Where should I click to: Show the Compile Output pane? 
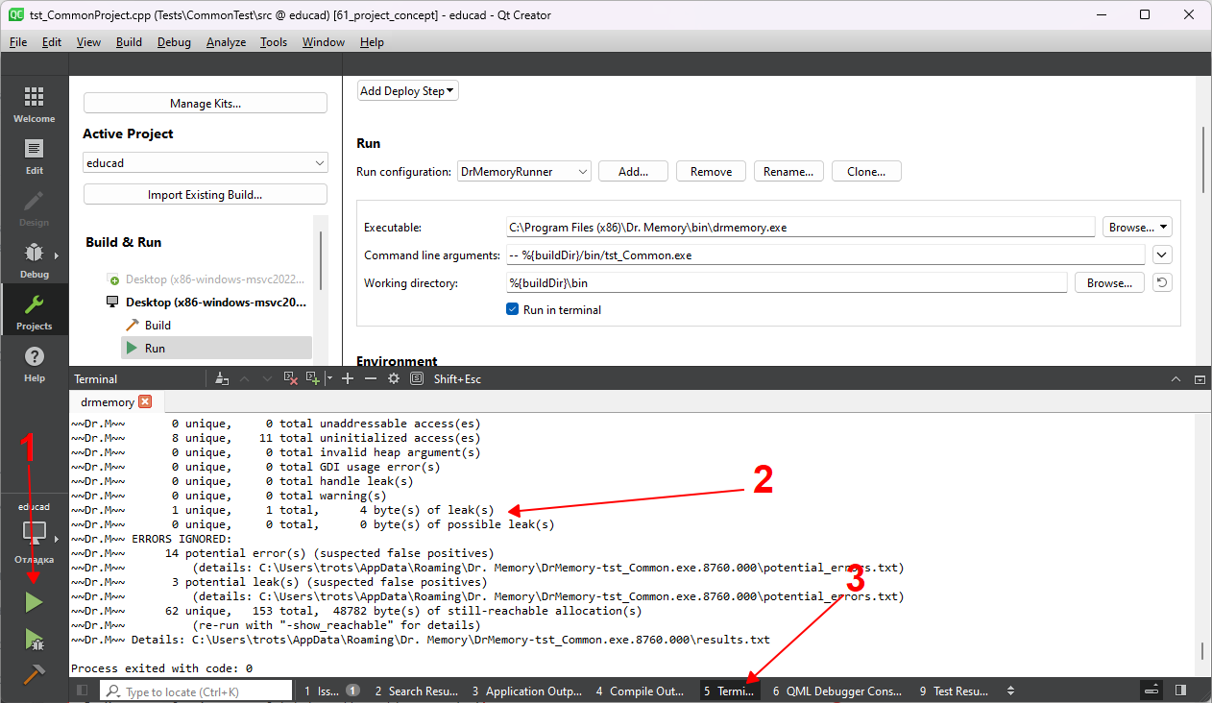pos(641,691)
